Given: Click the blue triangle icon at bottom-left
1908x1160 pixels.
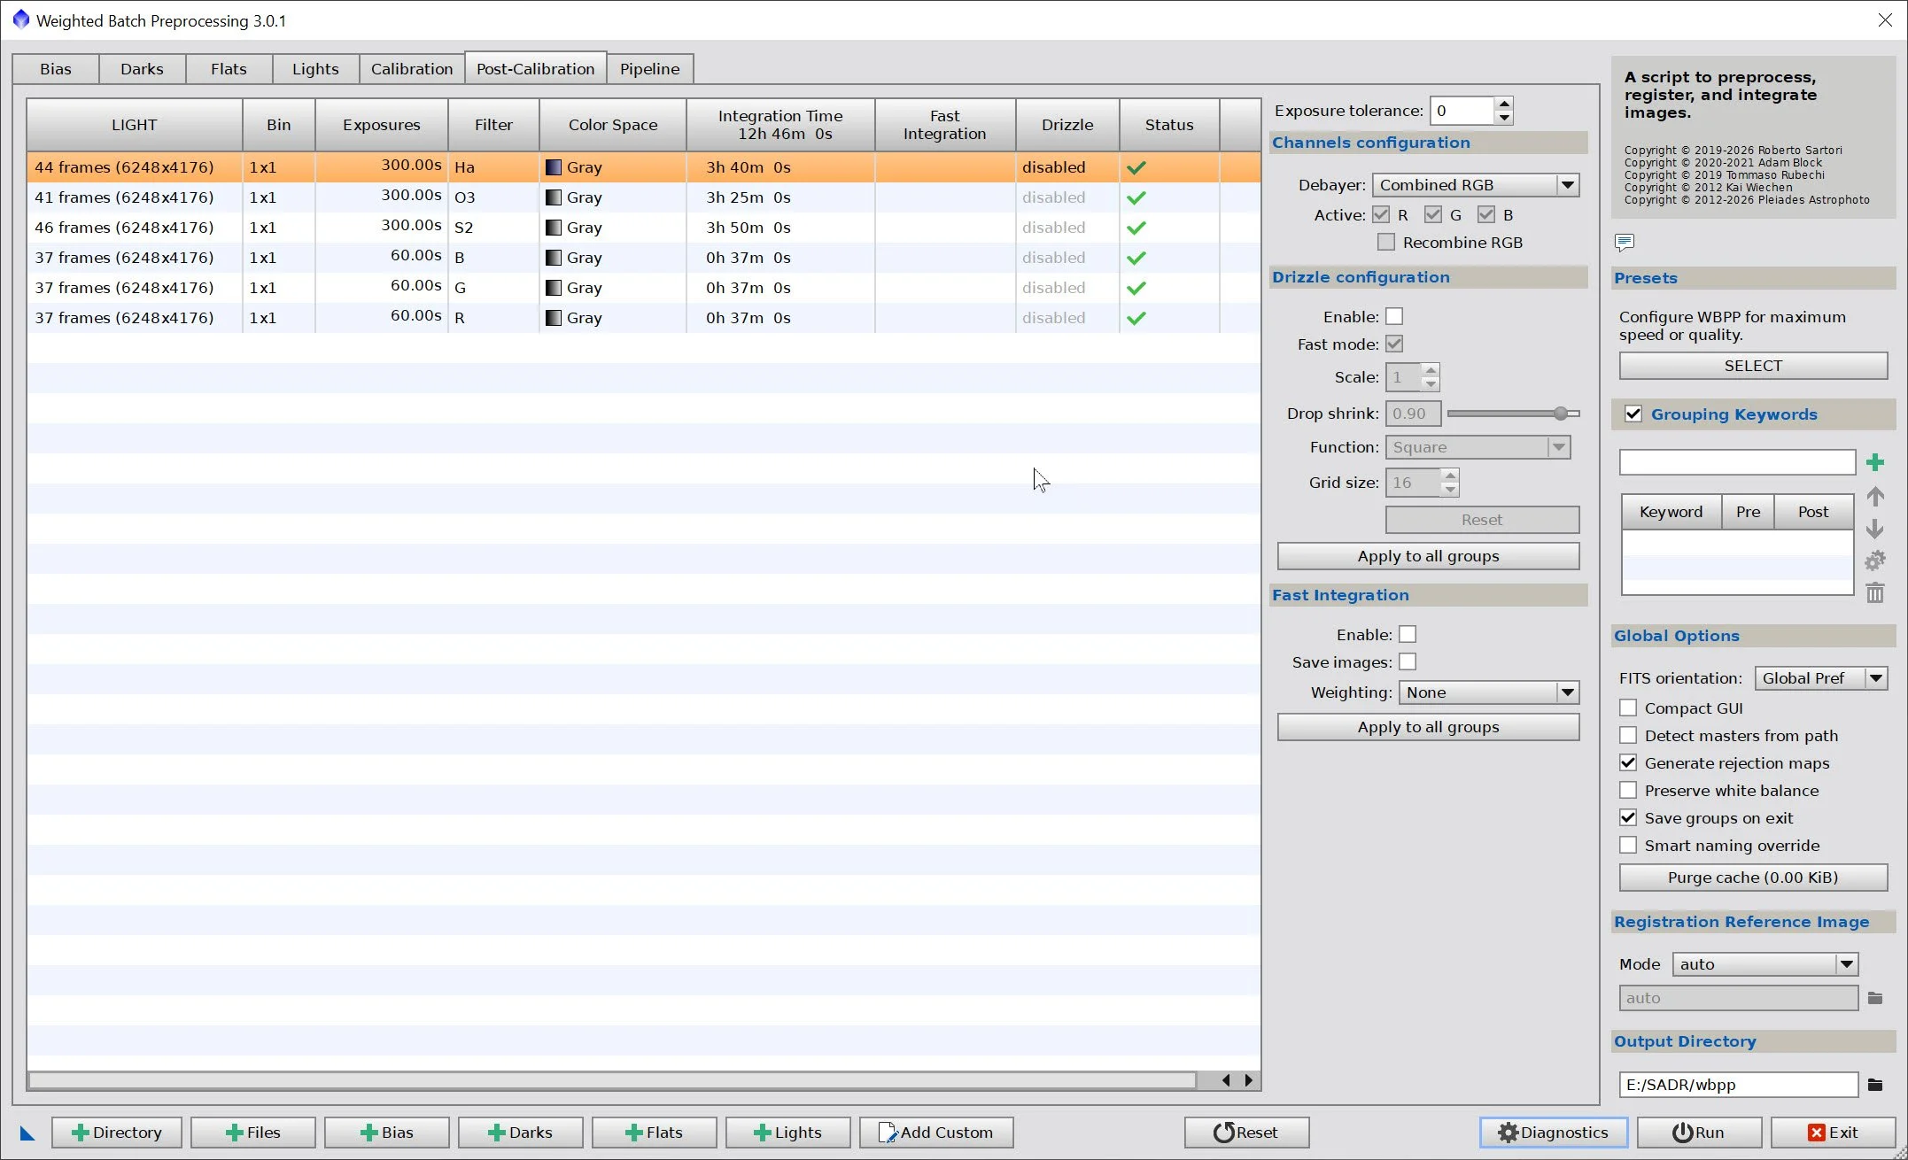Looking at the screenshot, I should coord(27,1133).
